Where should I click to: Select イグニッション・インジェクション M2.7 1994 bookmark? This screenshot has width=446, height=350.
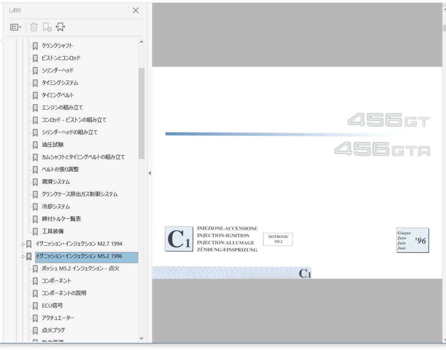[x=79, y=244]
